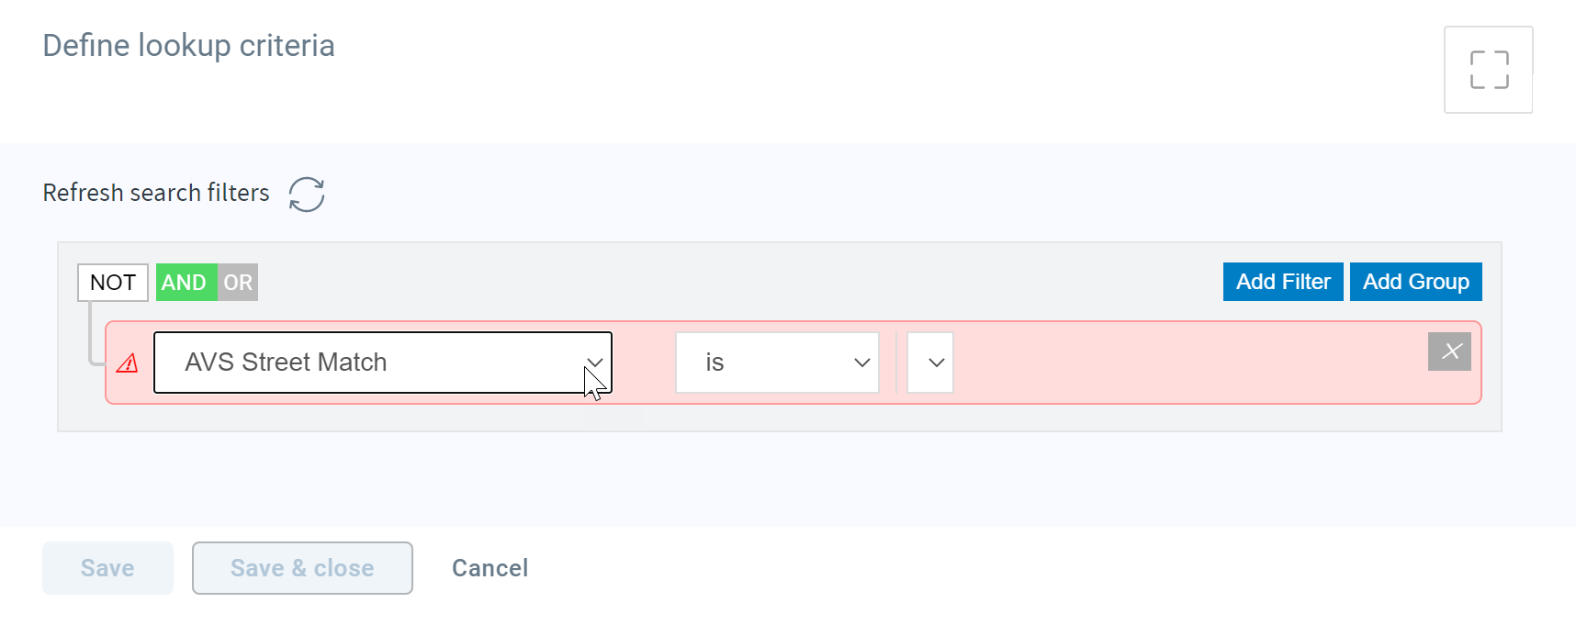Viewport: 1576px width, 636px height.
Task: Switch group operator to OR
Action: pyautogui.click(x=238, y=283)
